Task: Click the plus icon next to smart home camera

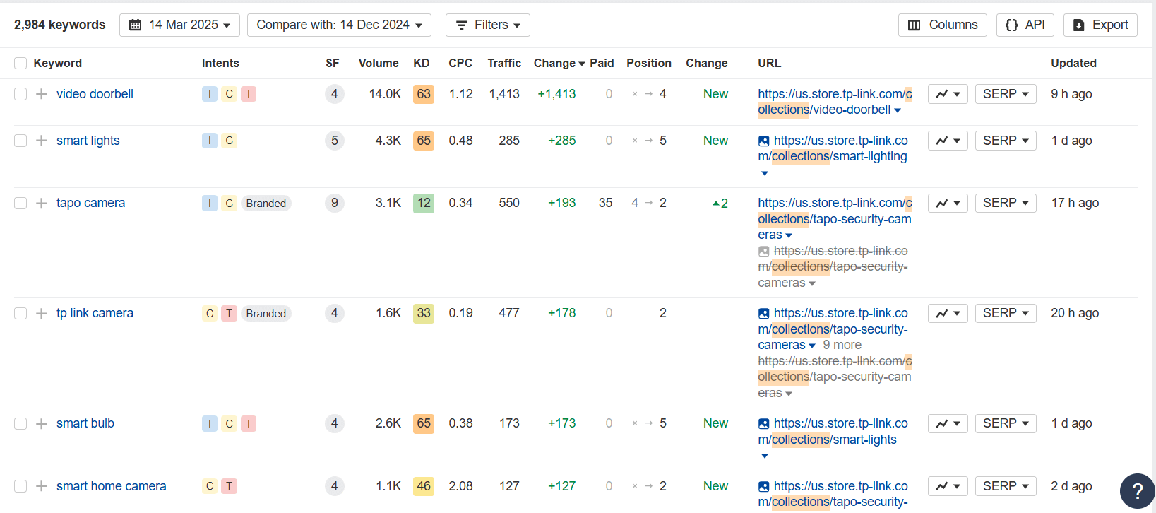Action: (42, 486)
